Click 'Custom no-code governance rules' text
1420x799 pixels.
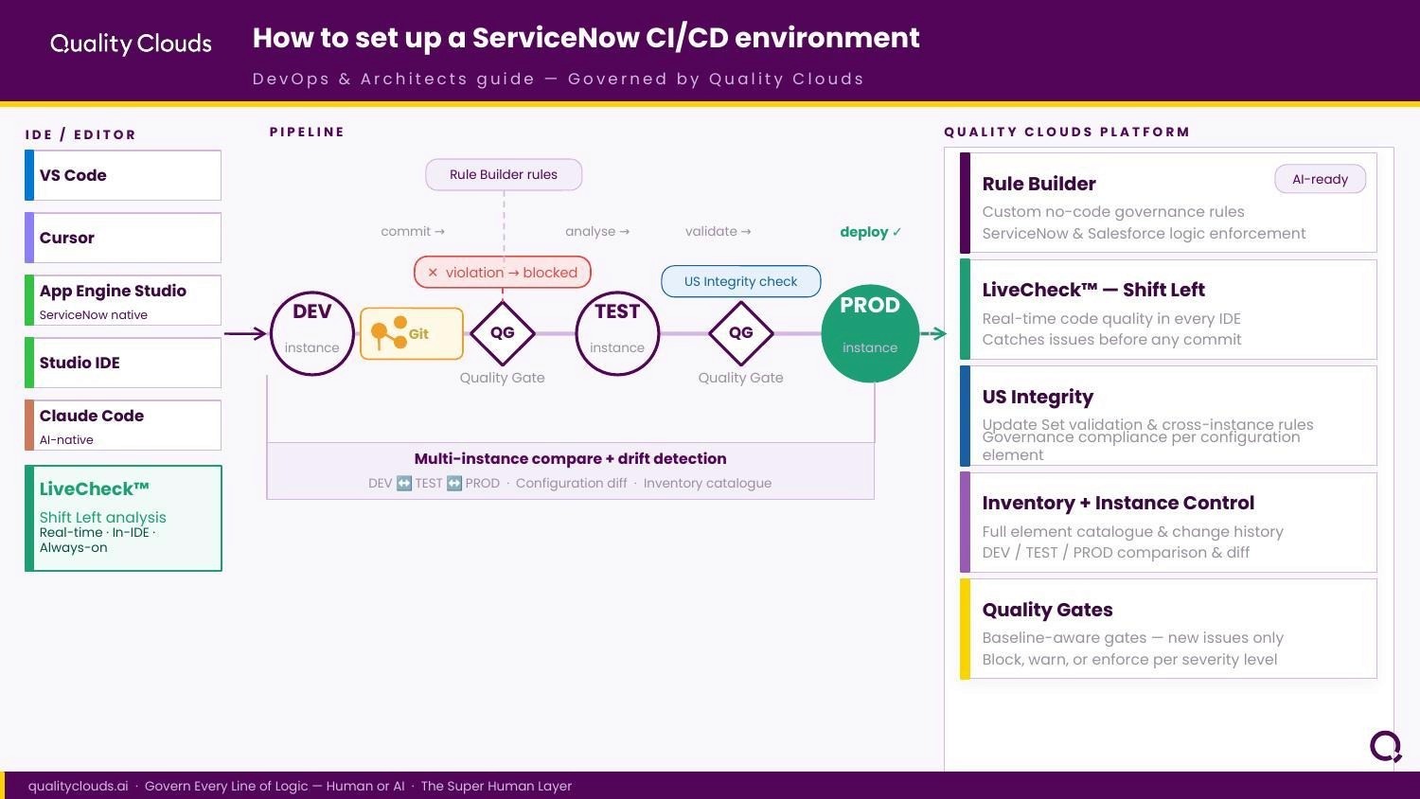click(x=1113, y=212)
